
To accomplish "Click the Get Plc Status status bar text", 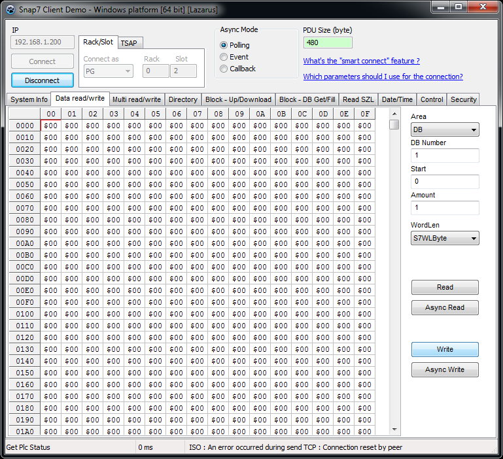I will [x=28, y=447].
